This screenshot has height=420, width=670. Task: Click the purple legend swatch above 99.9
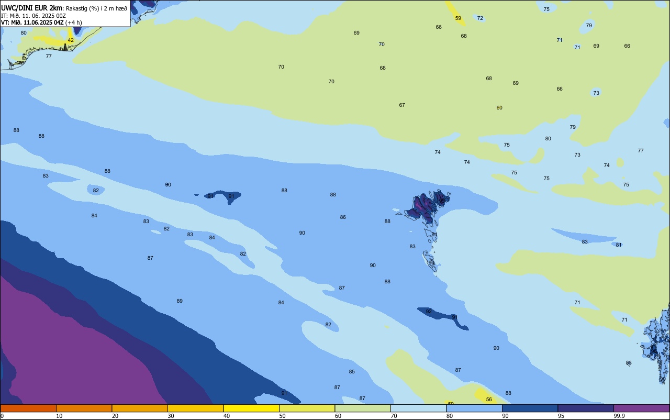642,408
